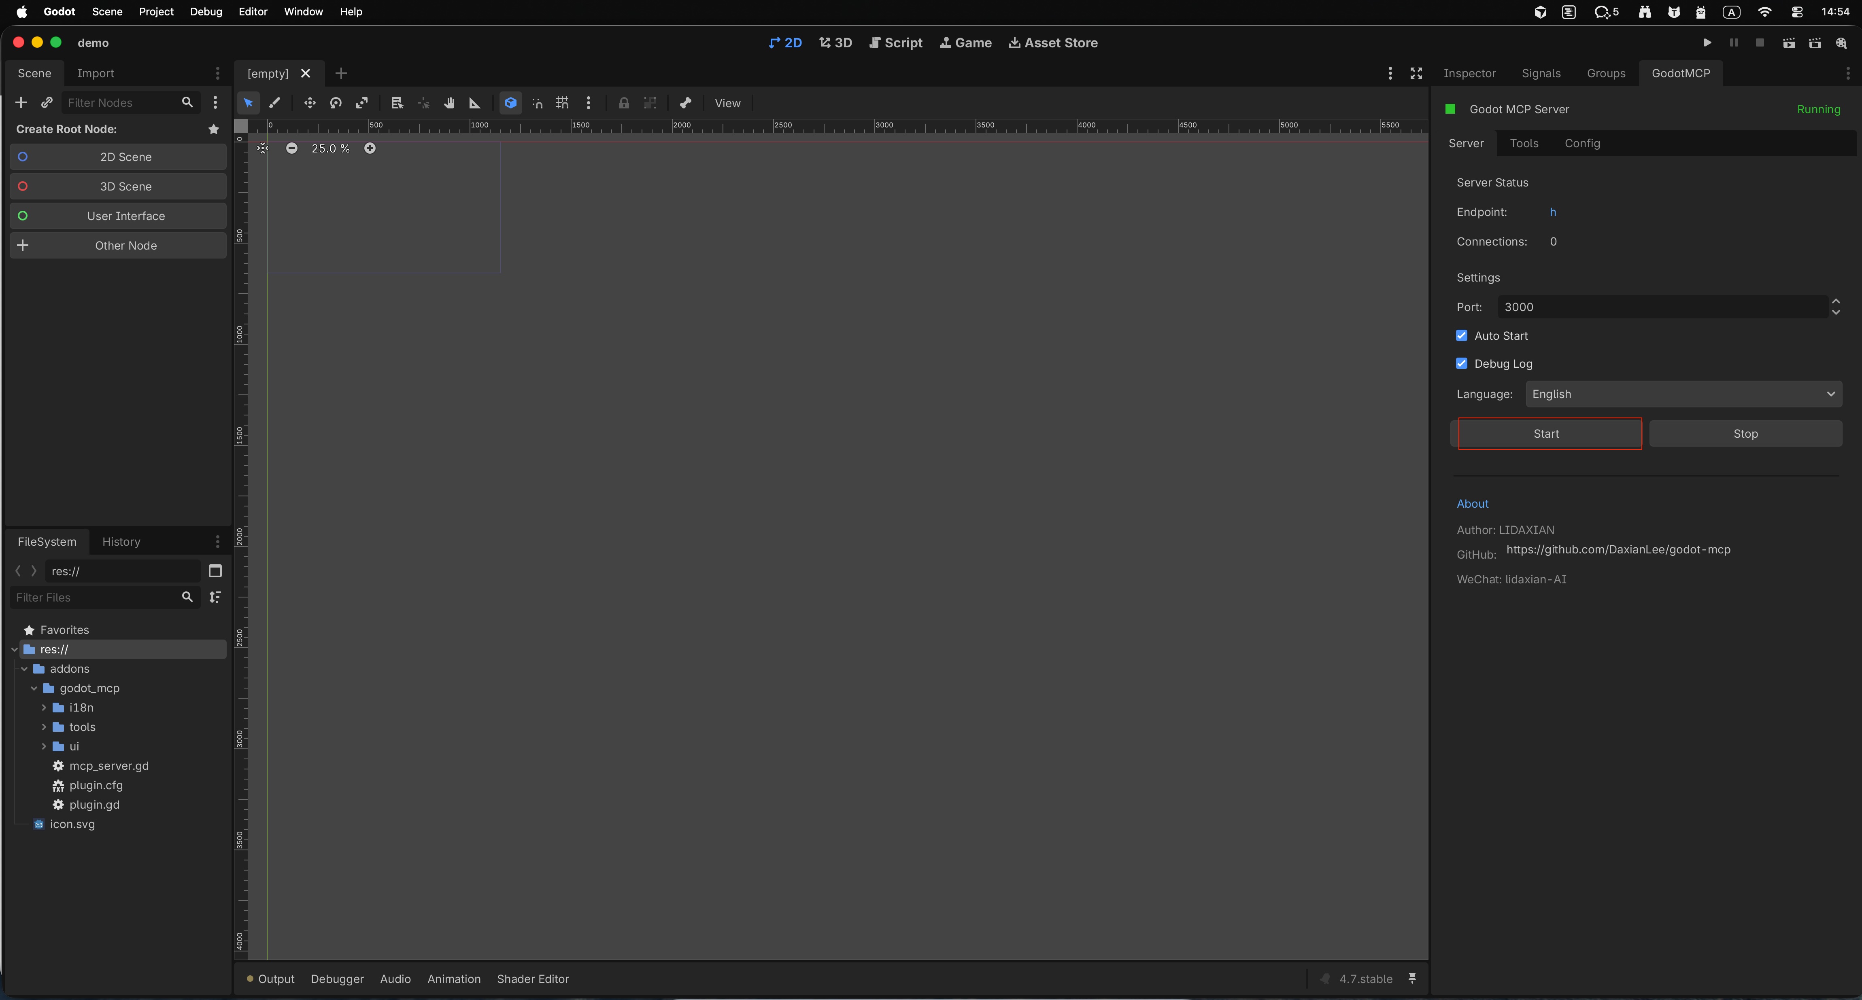Open the Scene dock extra options dots
1862x1000 pixels.
[215, 103]
